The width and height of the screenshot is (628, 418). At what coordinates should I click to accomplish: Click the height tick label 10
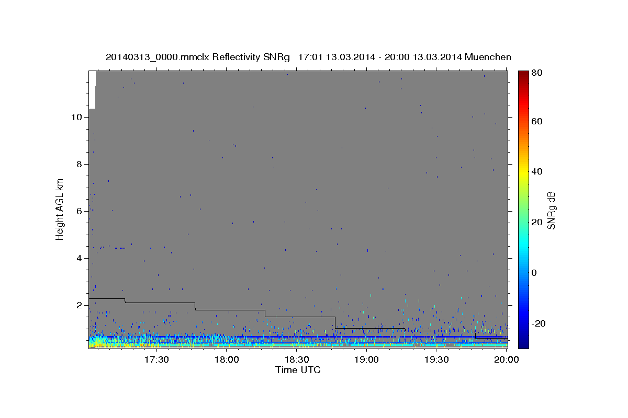click(x=76, y=117)
